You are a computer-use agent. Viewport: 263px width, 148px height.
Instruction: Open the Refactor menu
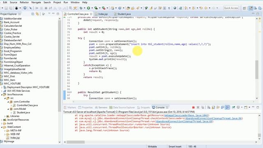[24, 2]
